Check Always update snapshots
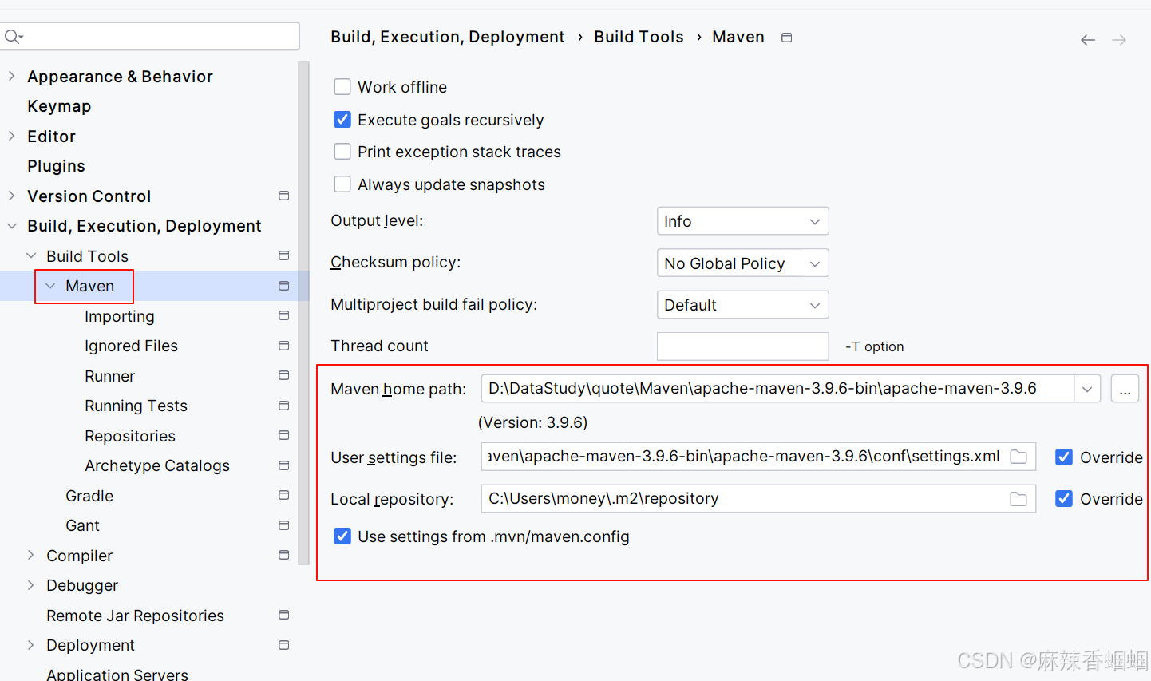This screenshot has height=681, width=1151. pyautogui.click(x=342, y=184)
